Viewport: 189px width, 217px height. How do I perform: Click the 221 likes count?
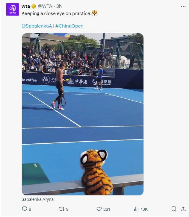107,209
